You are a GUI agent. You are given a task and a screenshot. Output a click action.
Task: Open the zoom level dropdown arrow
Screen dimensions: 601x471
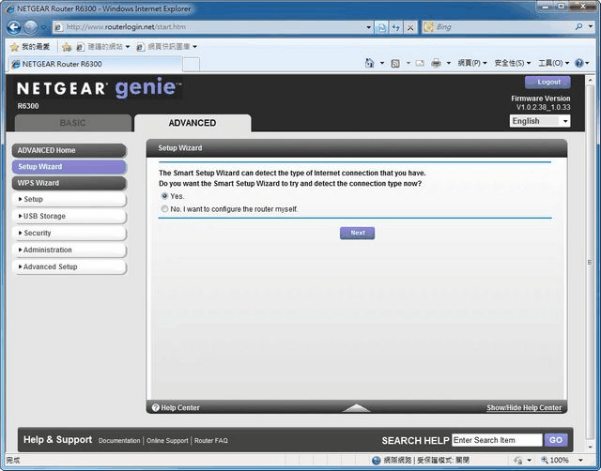click(x=580, y=460)
